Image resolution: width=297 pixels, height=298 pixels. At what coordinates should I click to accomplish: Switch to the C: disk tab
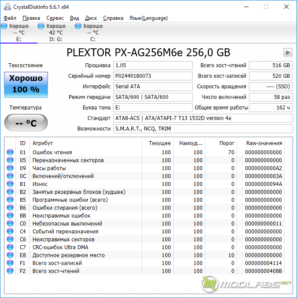(93, 33)
